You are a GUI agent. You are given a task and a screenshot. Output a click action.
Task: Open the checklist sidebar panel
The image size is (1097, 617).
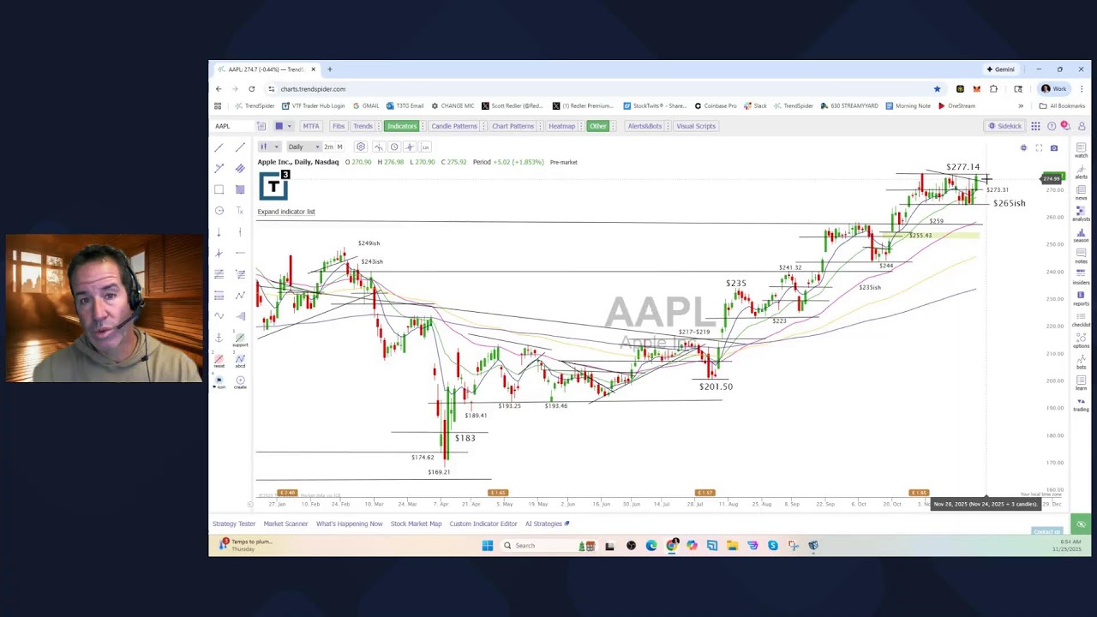coord(1081,320)
